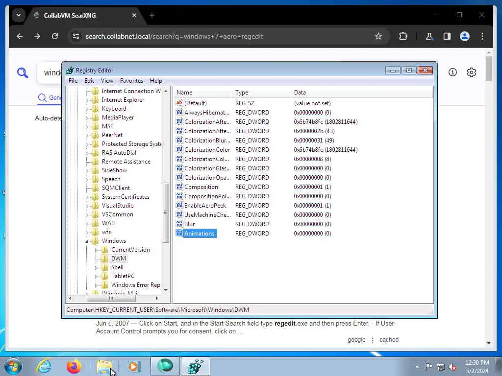Open the SearXNG info icon
The image size is (502, 376).
pos(452,72)
